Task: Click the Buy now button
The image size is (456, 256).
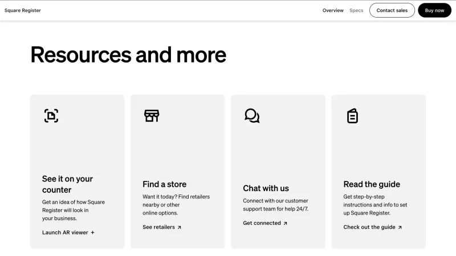Action: (x=434, y=10)
